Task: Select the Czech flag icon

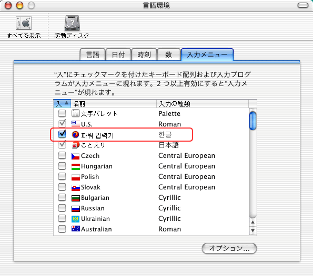Action: pos(75,156)
